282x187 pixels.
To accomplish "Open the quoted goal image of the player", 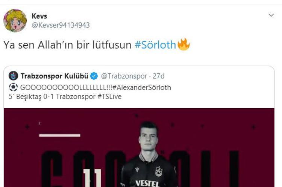I will (139, 147).
